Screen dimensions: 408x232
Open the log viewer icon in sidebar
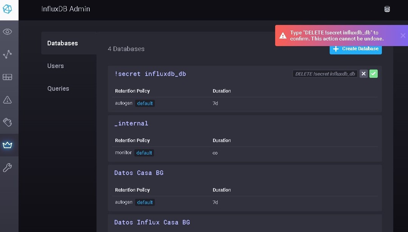coord(7,122)
